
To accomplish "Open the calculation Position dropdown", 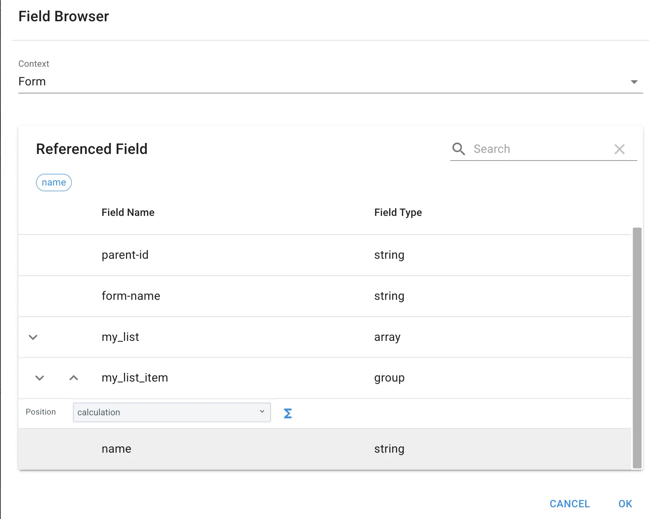I will pyautogui.click(x=172, y=412).
